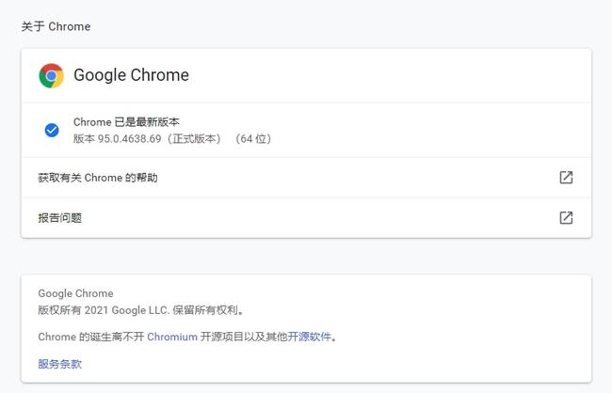Open the 开源软件 link

click(310, 337)
